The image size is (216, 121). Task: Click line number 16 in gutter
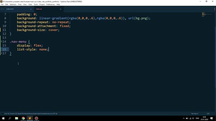point(4,49)
